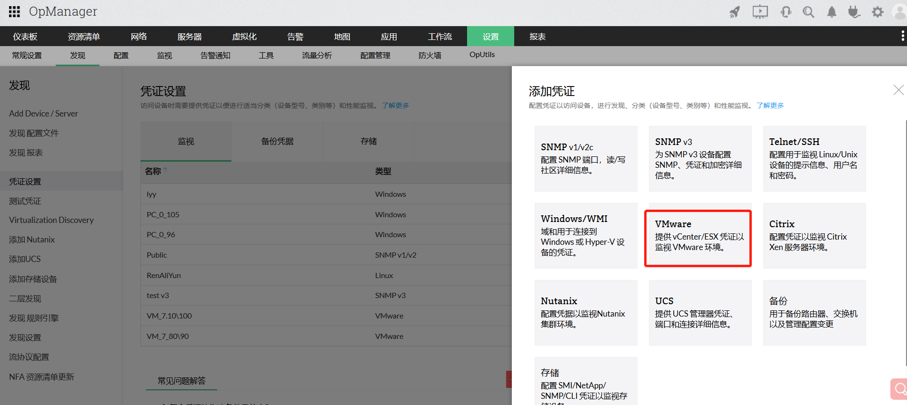Open the app launcher grid icon
Screen dimensions: 907x405
click(14, 11)
